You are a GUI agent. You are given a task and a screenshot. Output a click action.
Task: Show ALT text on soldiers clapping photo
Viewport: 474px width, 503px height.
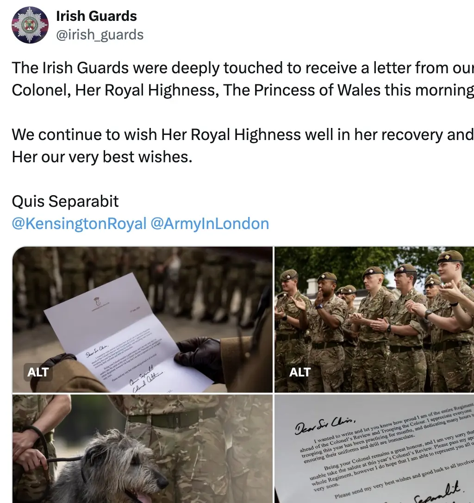point(300,372)
